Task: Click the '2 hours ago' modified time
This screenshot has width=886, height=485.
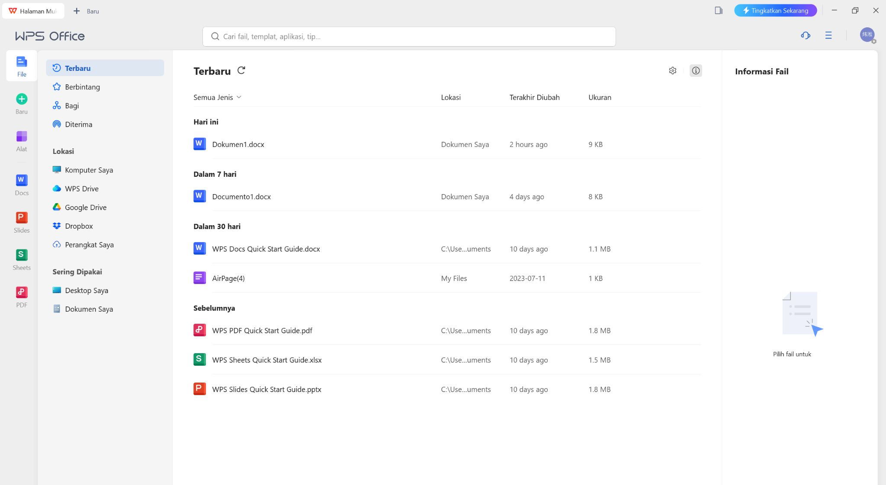Action: (x=528, y=144)
